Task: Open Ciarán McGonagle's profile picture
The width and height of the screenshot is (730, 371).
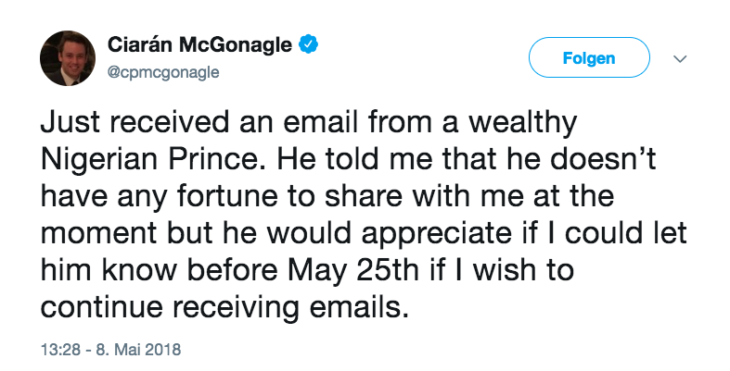Action: pos(68,58)
